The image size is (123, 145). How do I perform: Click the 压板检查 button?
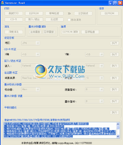pyautogui.click(x=90, y=32)
